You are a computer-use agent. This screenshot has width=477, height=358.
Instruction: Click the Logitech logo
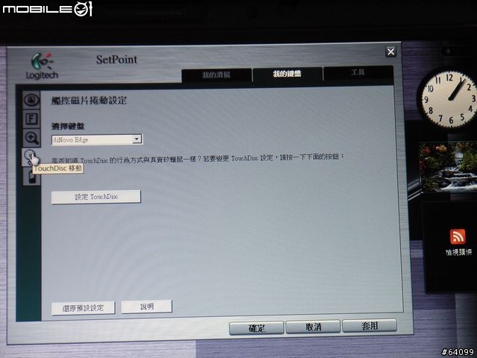click(42, 66)
